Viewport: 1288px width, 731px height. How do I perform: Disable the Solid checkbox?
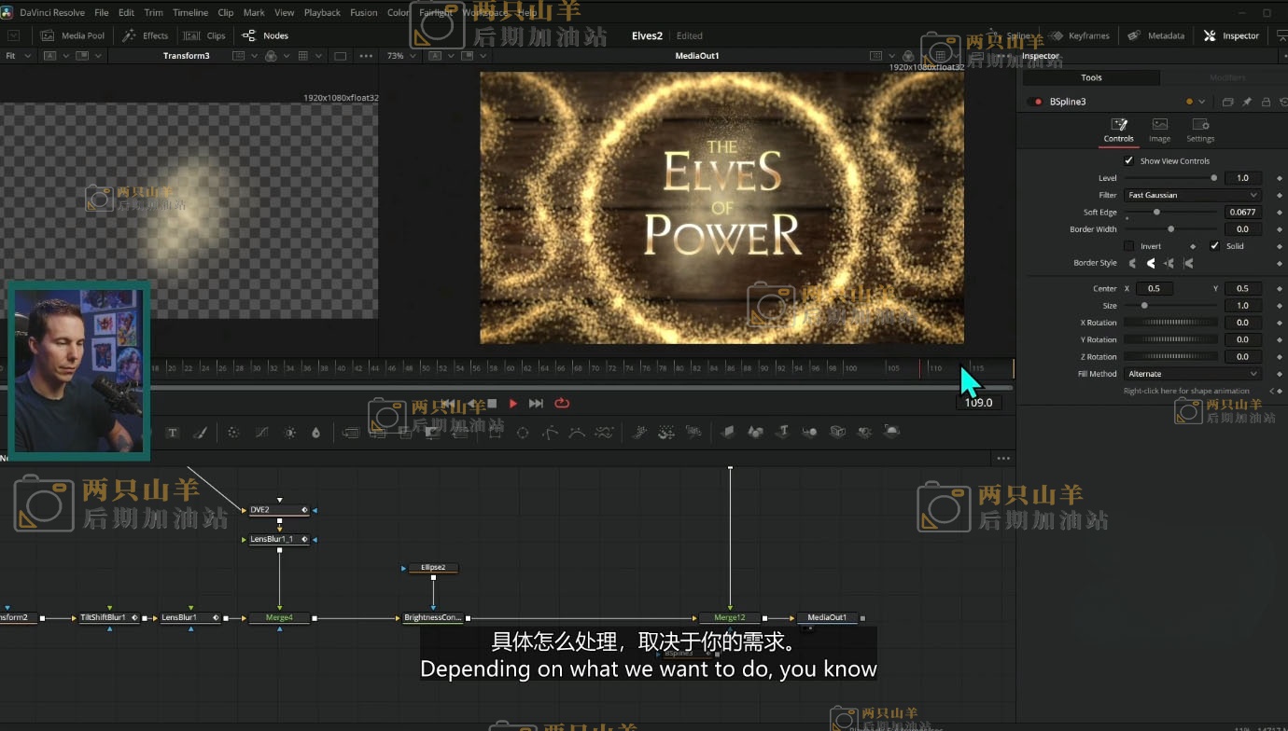click(1214, 246)
